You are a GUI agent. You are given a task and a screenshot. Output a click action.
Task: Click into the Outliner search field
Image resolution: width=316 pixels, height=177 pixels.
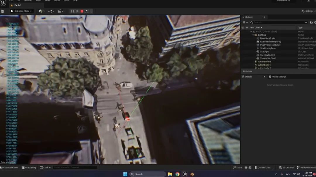pos(279,22)
